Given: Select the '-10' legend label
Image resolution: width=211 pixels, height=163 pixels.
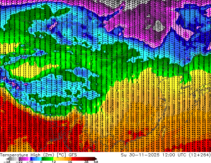Looking at the screenshot, I should (30, 162).
